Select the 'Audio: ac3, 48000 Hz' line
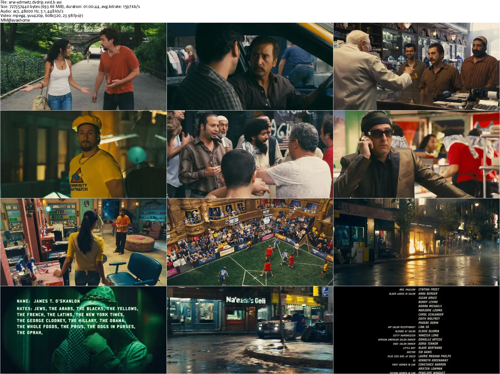The image size is (500, 374). tap(32, 11)
